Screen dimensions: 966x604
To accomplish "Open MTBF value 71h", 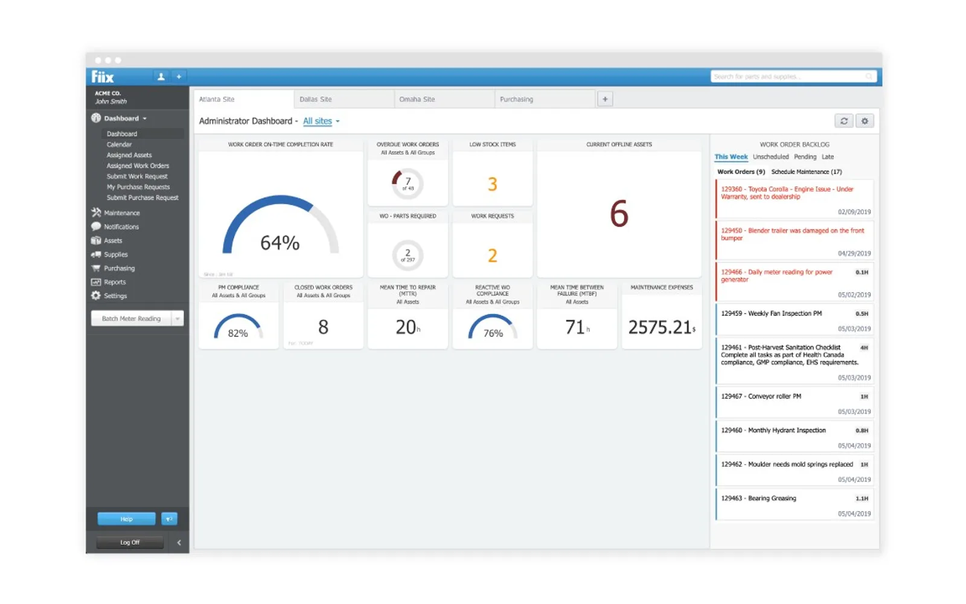I will pos(577,327).
